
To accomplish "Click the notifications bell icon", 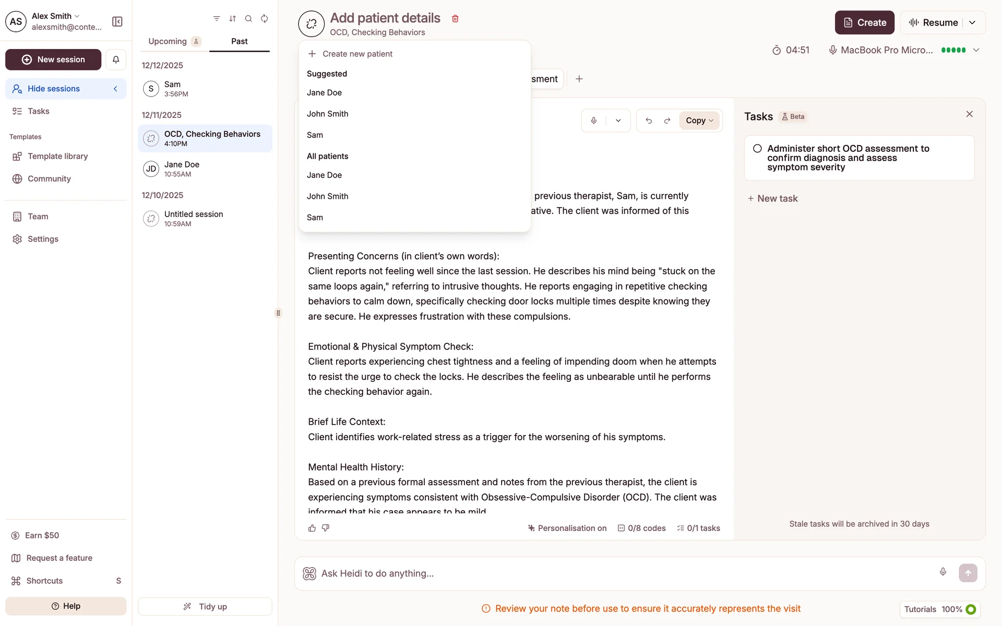I will 116,59.
